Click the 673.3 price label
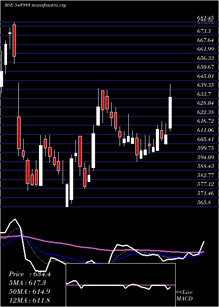Image resolution: width=219 pixels, height=307 pixels. pyautogui.click(x=204, y=31)
